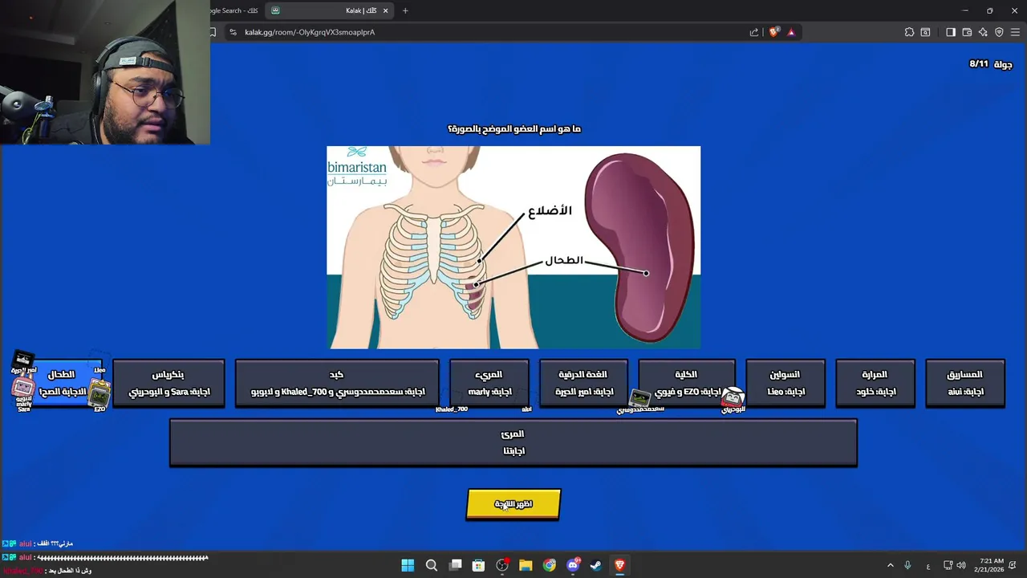Select the كبد answer card
Screen dimensions: 1027x578
pos(337,383)
